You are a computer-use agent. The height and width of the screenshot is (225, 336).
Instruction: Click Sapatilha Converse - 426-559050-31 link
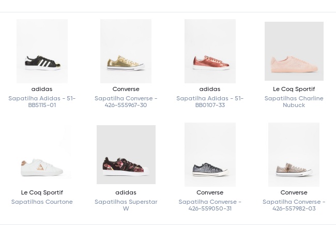click(x=210, y=205)
